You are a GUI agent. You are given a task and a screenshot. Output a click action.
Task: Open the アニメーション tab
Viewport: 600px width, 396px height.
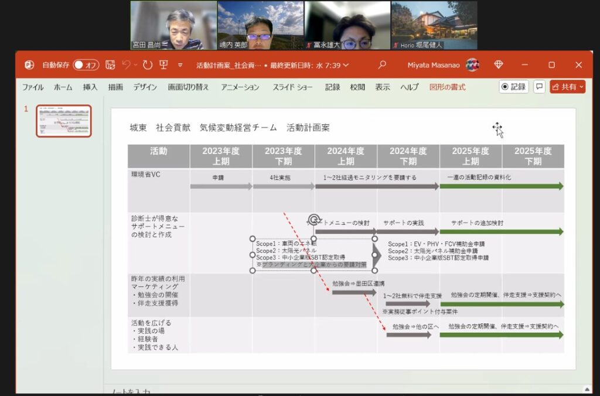pos(240,87)
